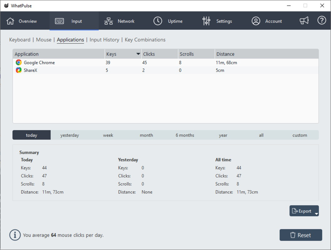Screen dimensions: 331x250
Task: Select the Google Chrome row name
Action: tap(39, 62)
